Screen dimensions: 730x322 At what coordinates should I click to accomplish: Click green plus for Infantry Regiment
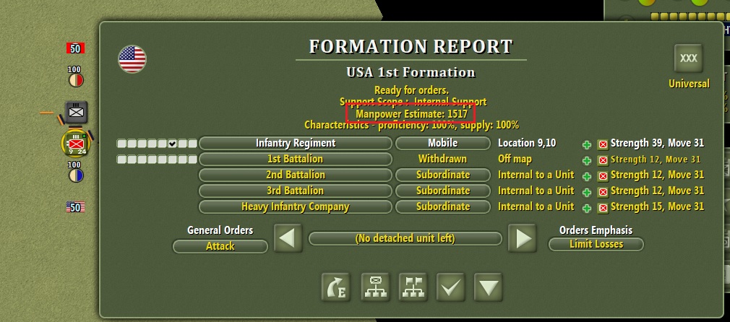587,144
